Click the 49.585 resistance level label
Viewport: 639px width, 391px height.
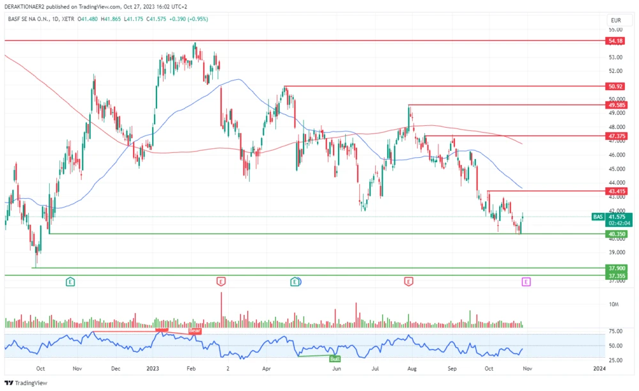point(617,105)
